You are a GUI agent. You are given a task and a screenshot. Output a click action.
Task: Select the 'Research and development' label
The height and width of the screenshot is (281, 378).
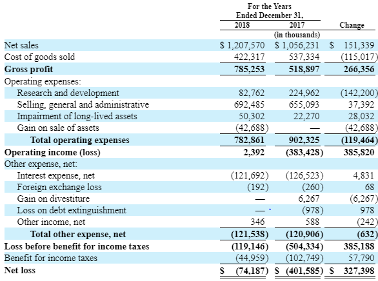tap(68, 93)
